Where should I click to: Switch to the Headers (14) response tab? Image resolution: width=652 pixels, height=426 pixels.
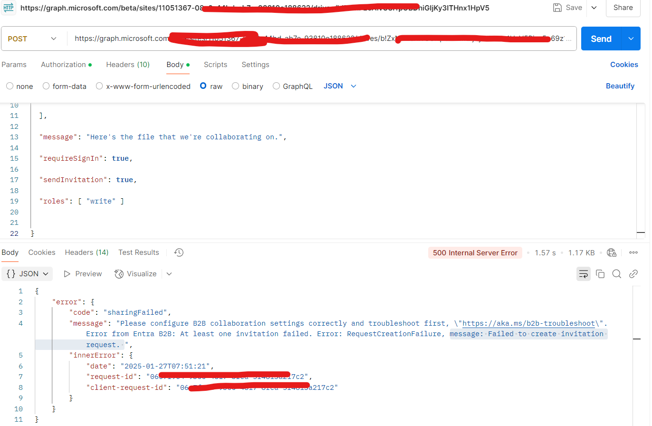(86, 252)
